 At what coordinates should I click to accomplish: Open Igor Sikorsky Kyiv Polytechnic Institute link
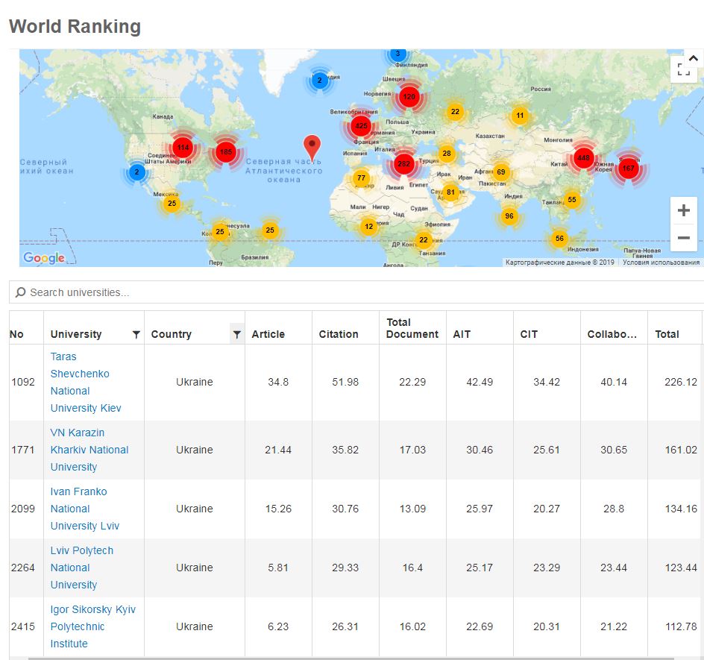coord(93,626)
